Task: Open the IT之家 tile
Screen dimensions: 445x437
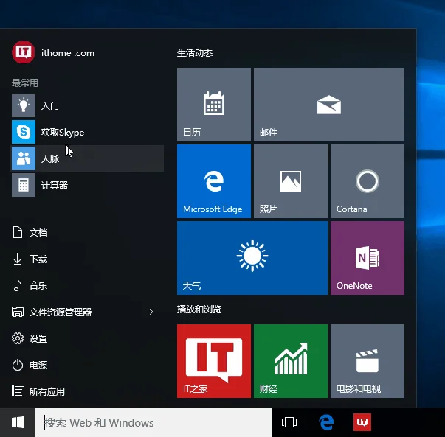Action: click(214, 361)
